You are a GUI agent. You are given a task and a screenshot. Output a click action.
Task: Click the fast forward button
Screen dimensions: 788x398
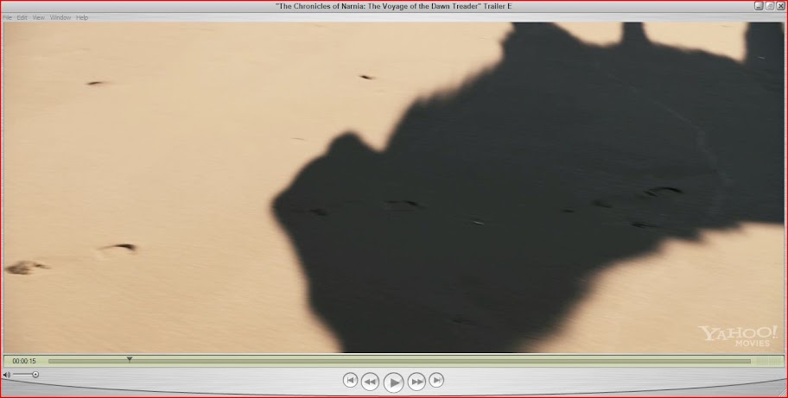pos(416,382)
